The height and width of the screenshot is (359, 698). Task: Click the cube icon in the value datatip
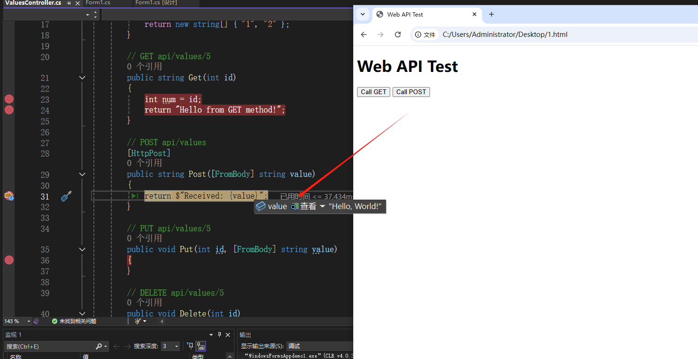pos(260,206)
